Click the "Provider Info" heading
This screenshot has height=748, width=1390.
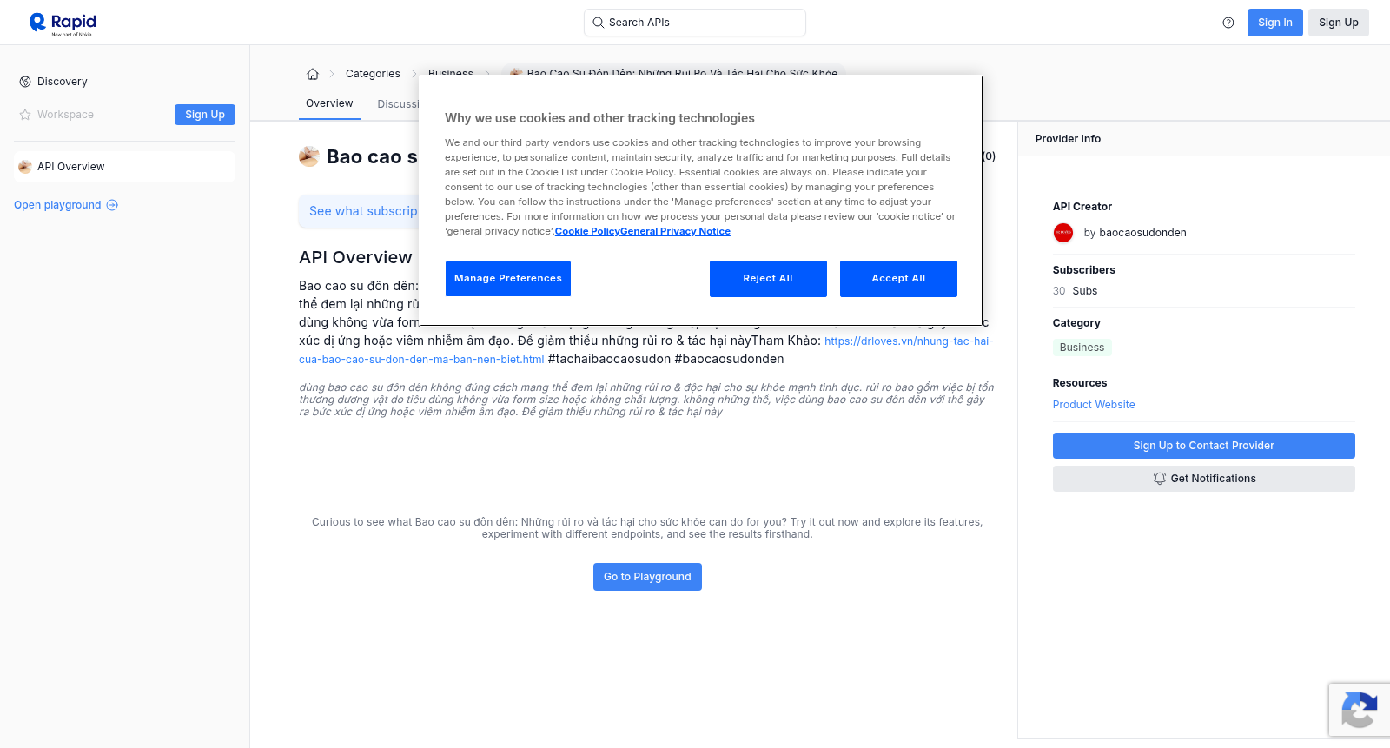(1068, 139)
